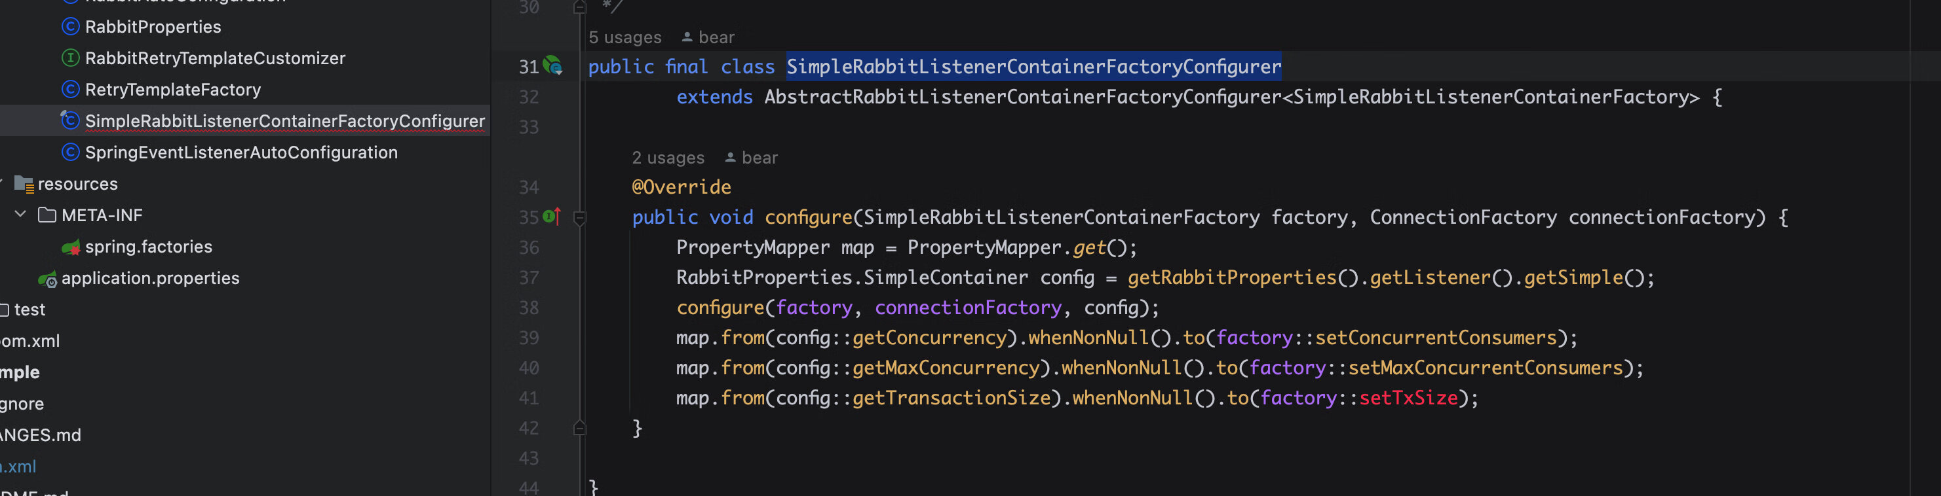This screenshot has height=496, width=1941.
Task: Click the configure method name on line 35
Action: point(809,217)
